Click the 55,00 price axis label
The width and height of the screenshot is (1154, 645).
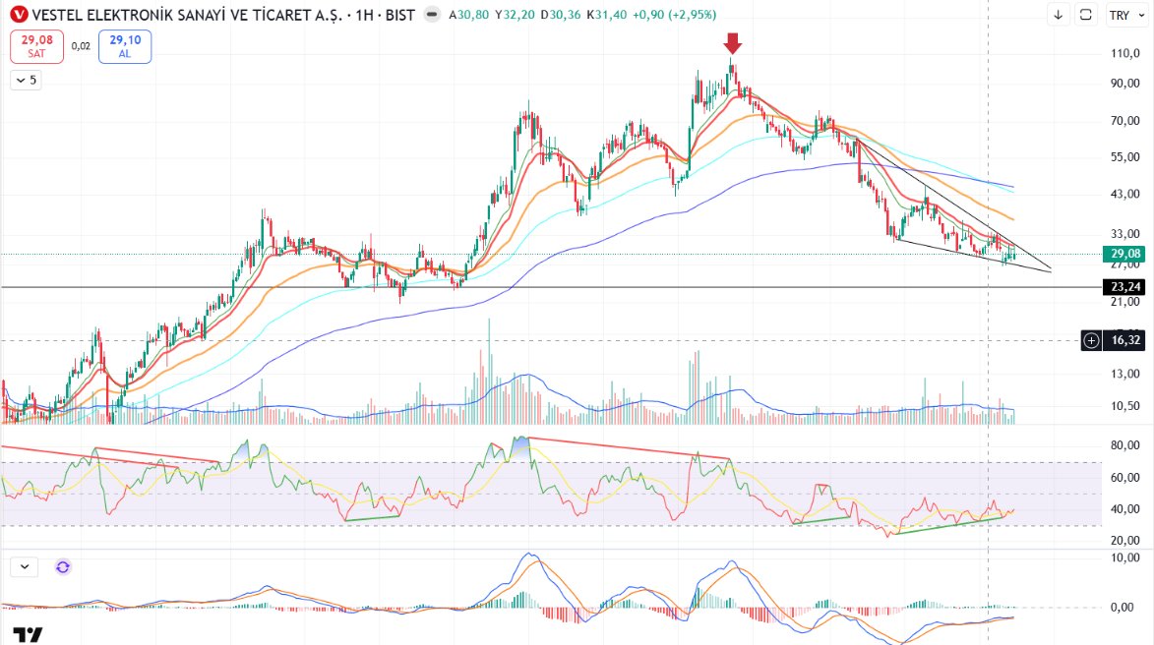coord(1125,157)
